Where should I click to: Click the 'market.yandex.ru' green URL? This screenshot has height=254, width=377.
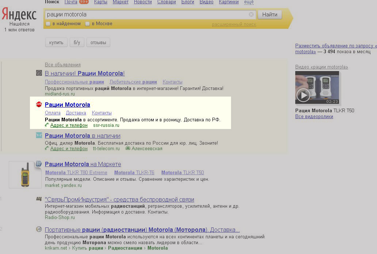pos(63,185)
